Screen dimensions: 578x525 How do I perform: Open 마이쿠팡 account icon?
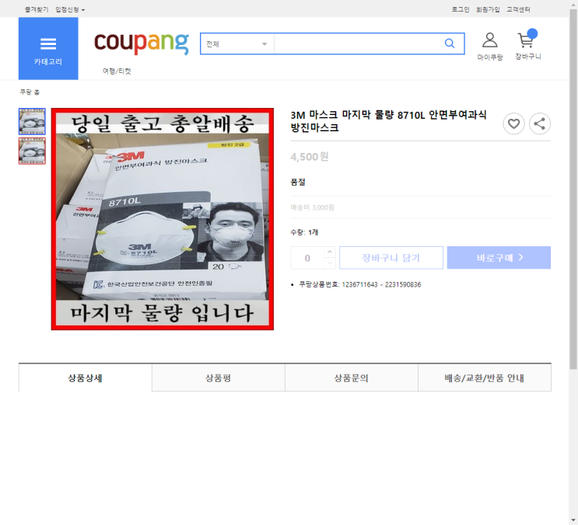(x=489, y=47)
